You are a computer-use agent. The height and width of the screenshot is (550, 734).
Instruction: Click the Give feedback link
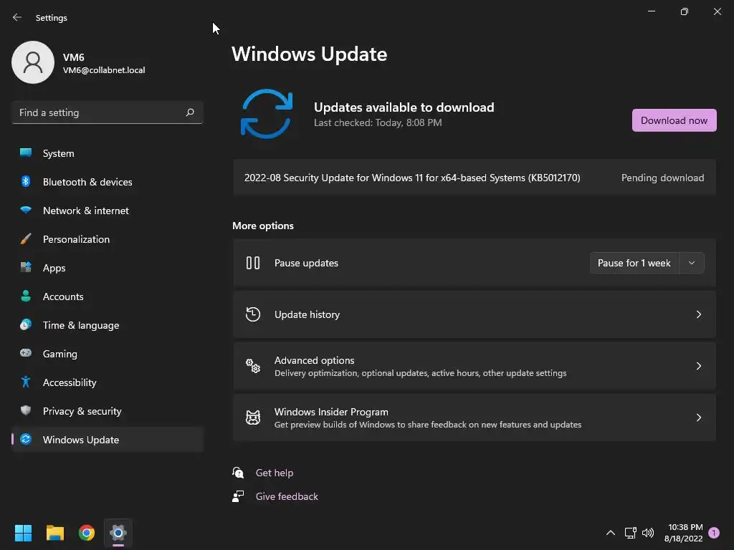pyautogui.click(x=287, y=496)
